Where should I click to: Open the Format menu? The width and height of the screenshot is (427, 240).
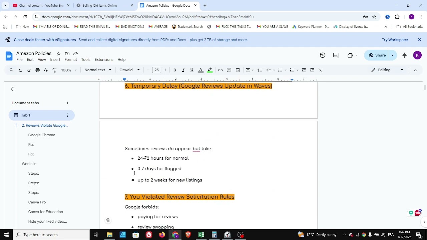point(71,60)
